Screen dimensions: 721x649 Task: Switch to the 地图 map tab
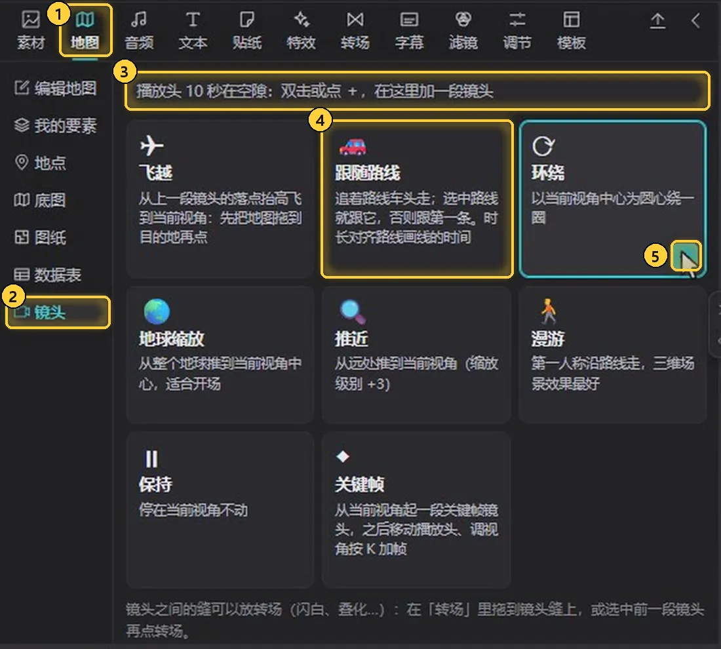tap(85, 30)
